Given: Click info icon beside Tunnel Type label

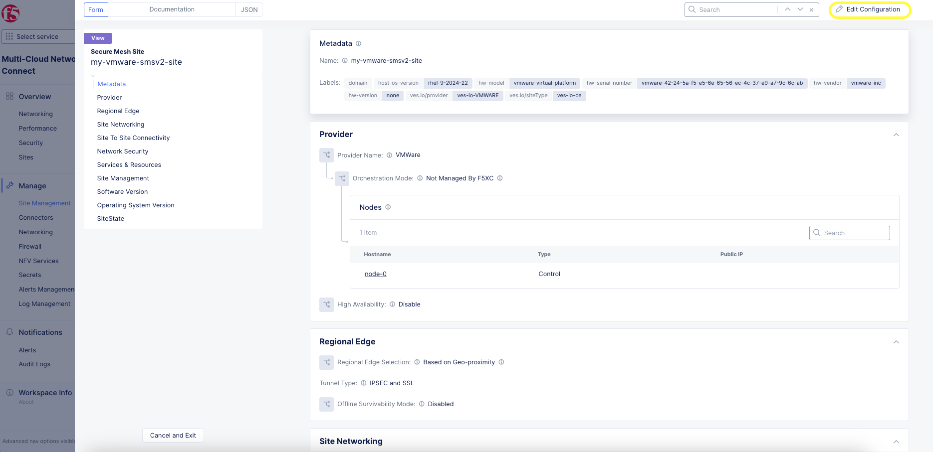Looking at the screenshot, I should [363, 383].
